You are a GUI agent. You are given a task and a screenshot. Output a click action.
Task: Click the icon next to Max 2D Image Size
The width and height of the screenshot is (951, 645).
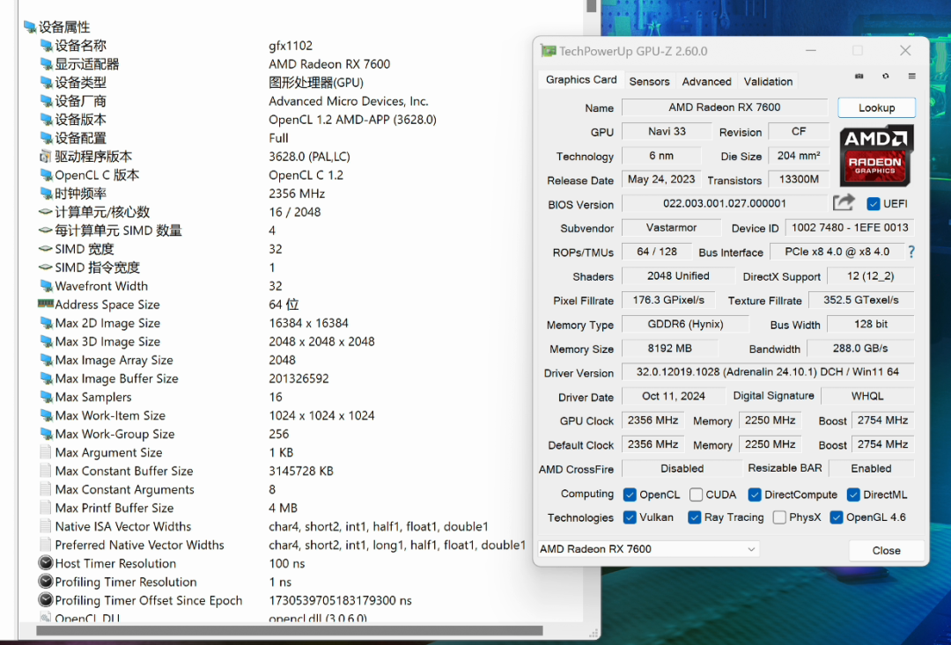[46, 323]
